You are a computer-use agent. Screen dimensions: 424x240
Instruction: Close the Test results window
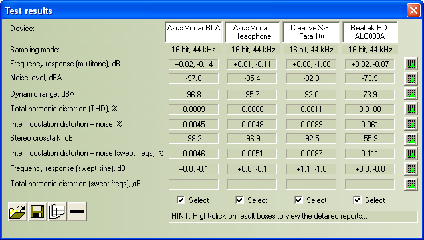[413, 11]
